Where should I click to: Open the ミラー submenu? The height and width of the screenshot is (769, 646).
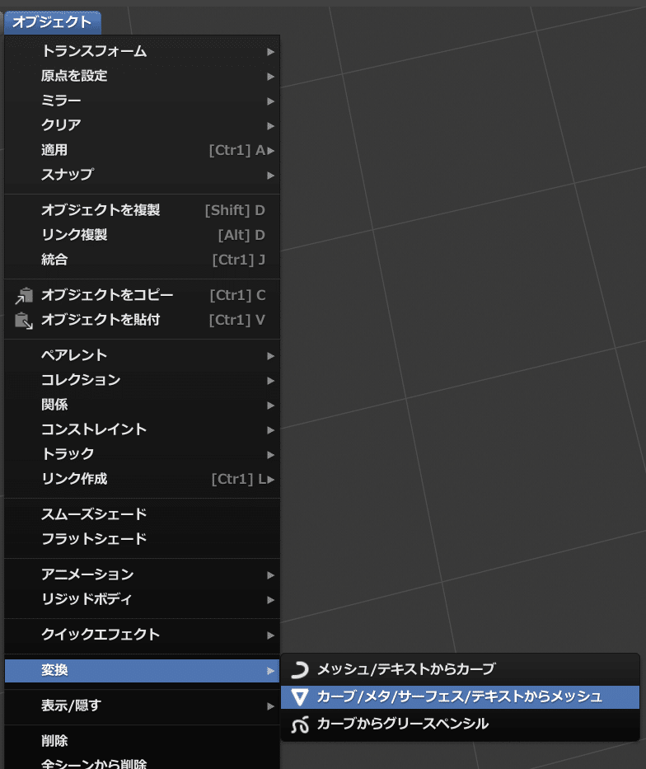[x=143, y=101]
